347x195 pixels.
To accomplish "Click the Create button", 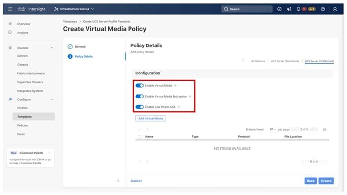I will 326,181.
